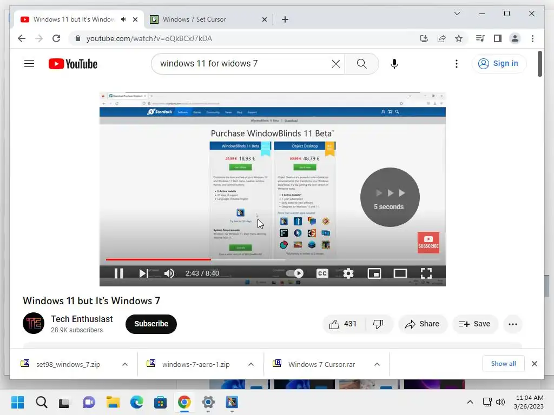Expand options for Windows 7 Cursor.rar
554x415 pixels.
(377, 364)
